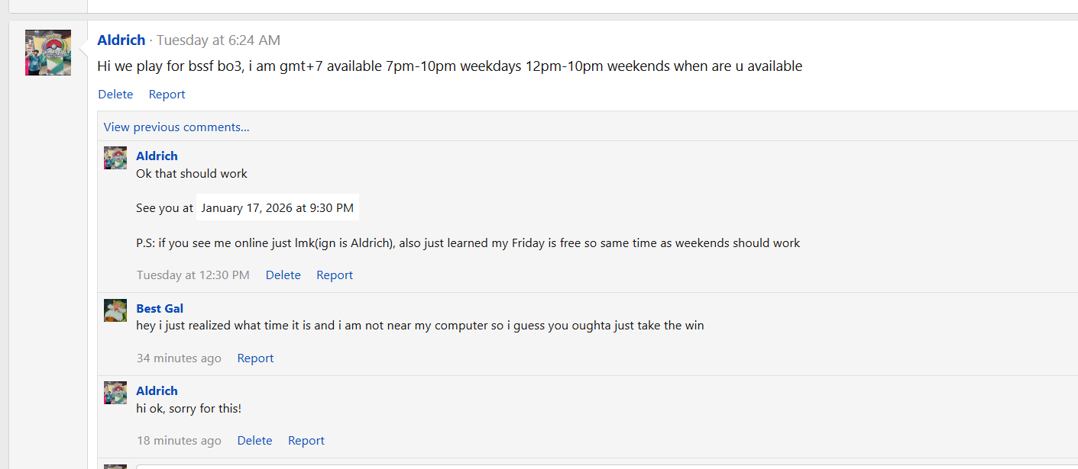Open Aldrich's large profile avatar on main post

coord(48,53)
